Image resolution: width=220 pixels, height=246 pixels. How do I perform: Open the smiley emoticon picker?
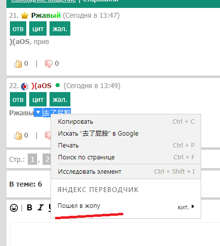(x=14, y=208)
